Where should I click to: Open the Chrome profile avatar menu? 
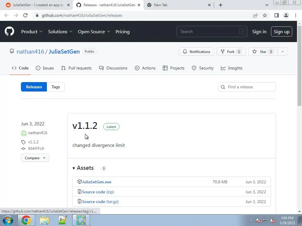pos(286,15)
